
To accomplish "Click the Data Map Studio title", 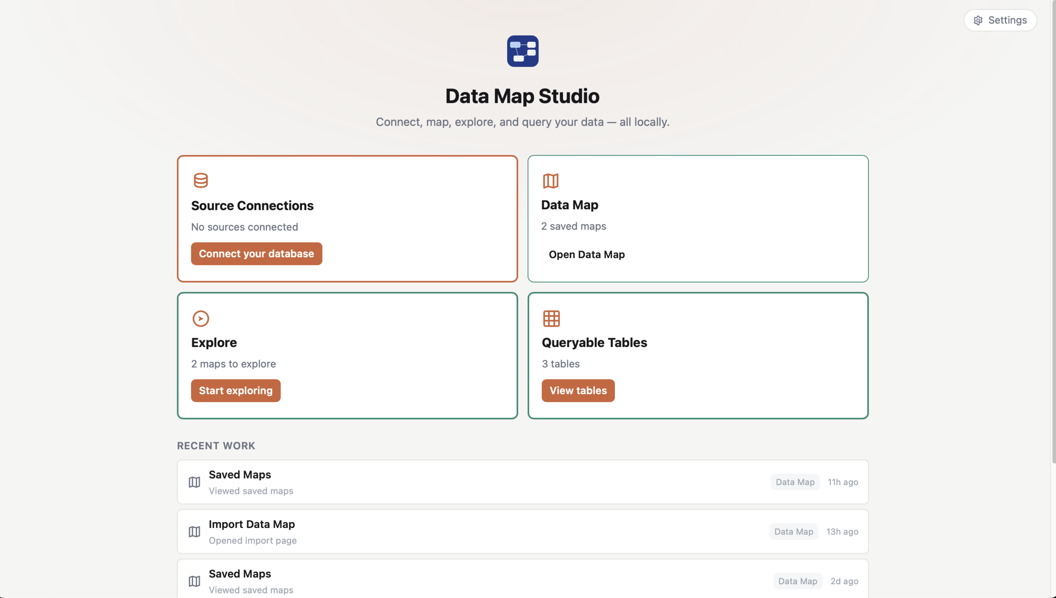I will click(x=522, y=96).
